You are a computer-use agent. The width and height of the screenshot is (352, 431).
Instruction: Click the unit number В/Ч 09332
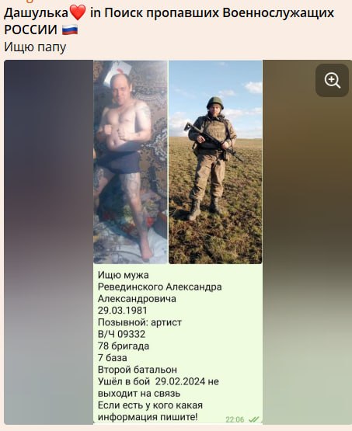[121, 334]
